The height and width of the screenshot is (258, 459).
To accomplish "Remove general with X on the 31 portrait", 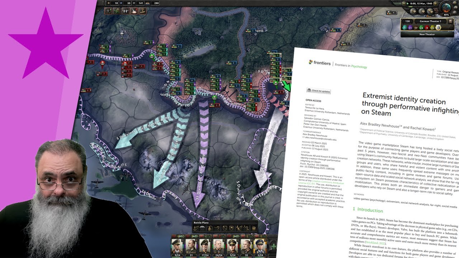I will point(197,240).
